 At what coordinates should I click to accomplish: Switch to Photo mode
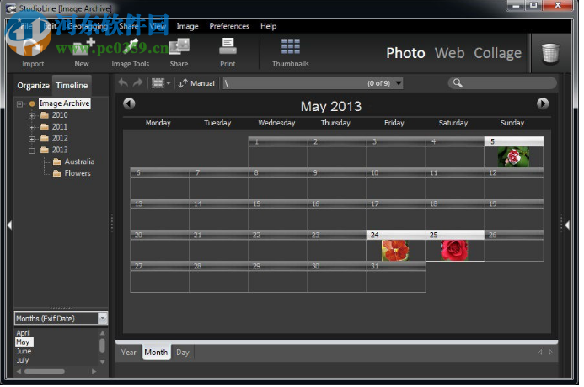coord(405,53)
